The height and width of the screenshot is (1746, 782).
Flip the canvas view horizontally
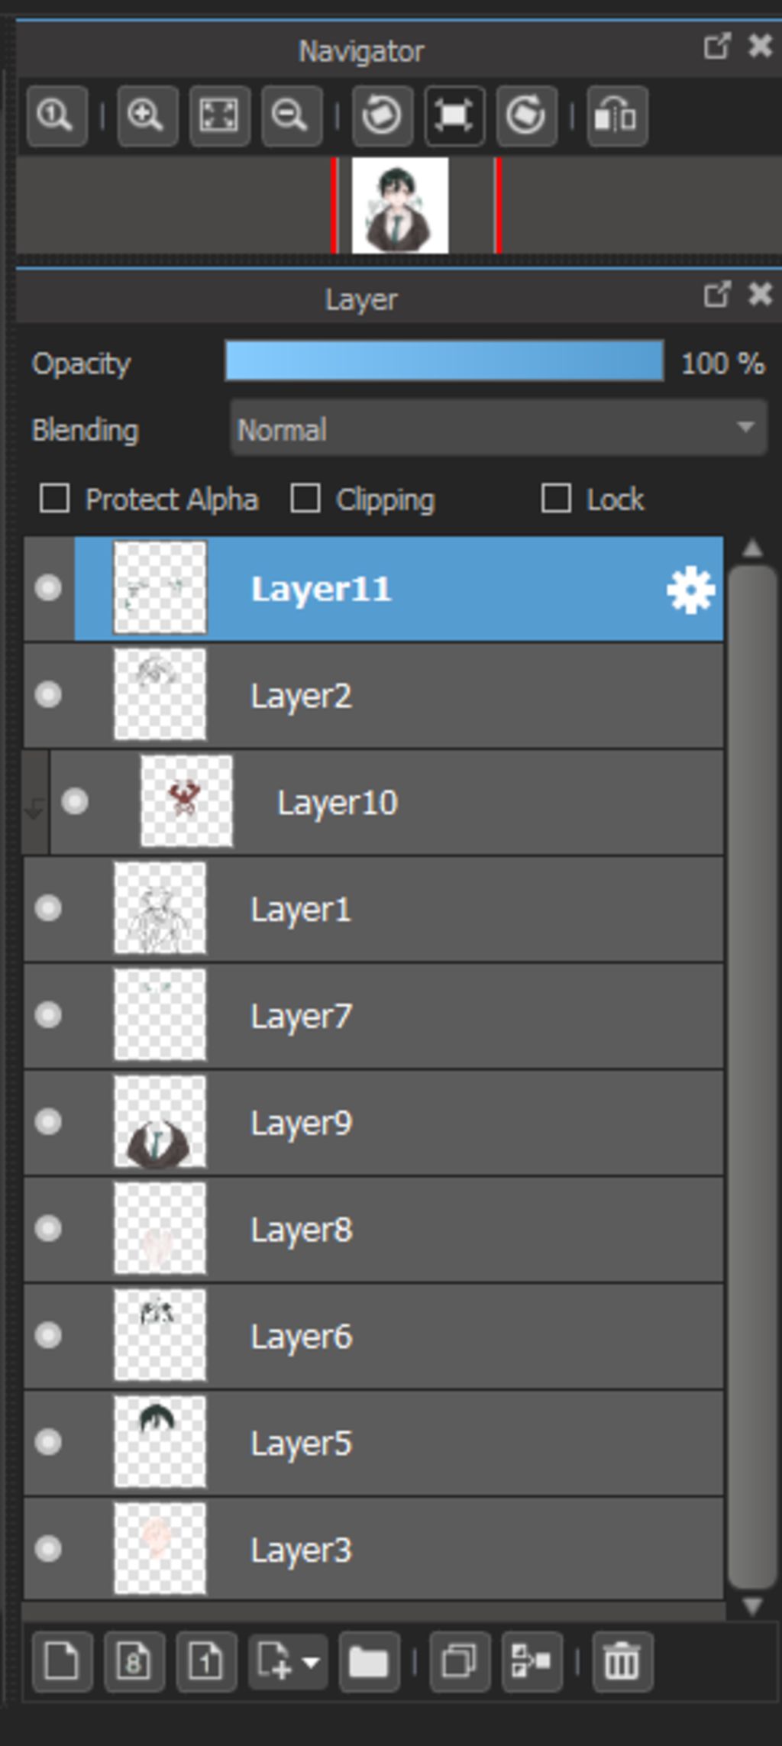(616, 116)
